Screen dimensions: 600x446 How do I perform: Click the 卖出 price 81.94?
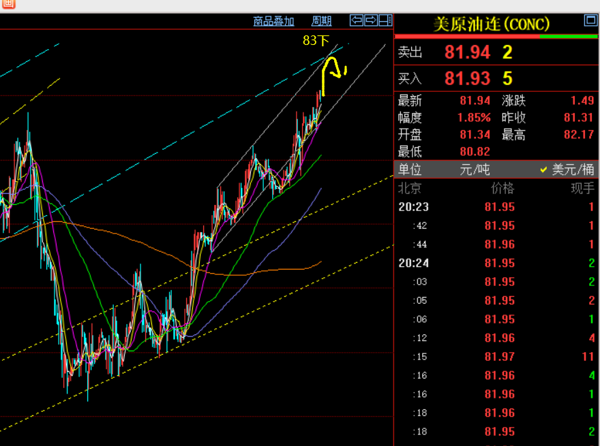tap(467, 52)
